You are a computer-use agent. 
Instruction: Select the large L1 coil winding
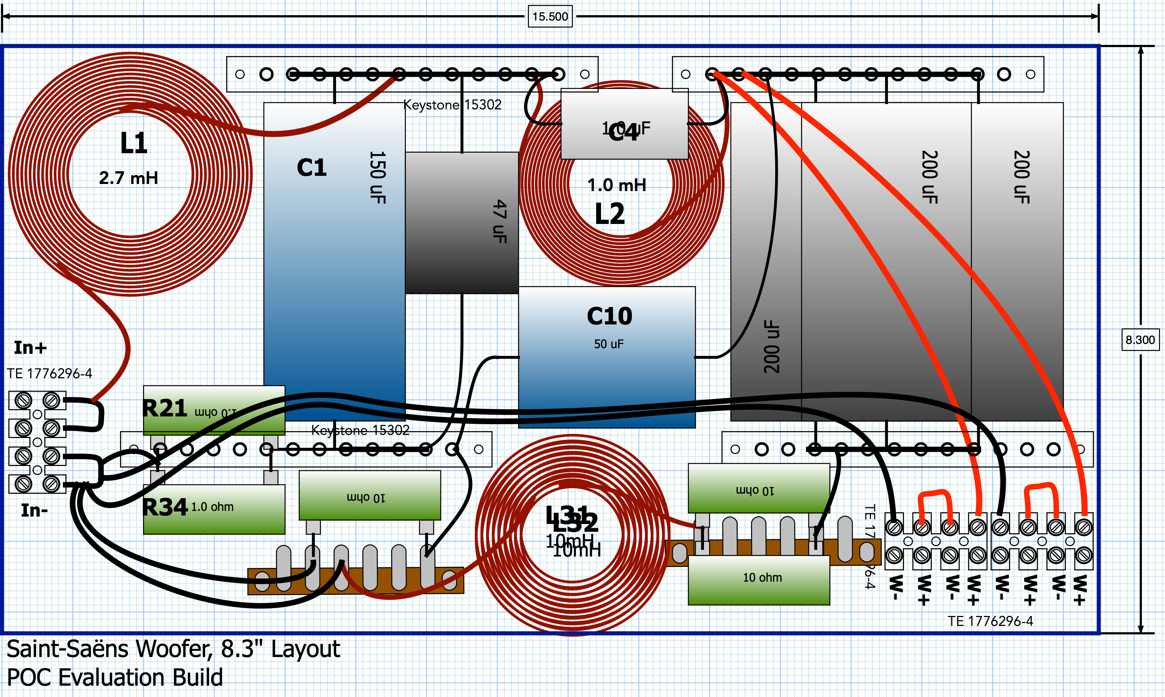point(130,174)
